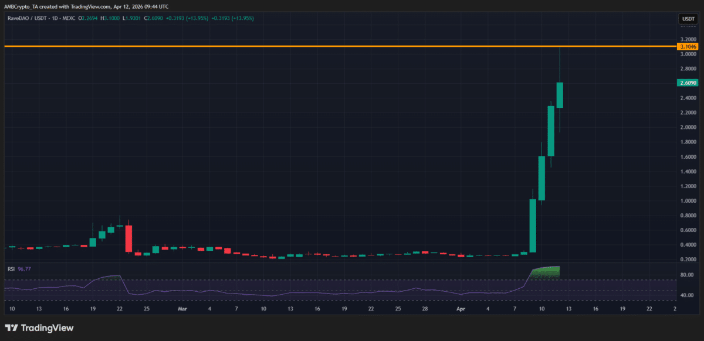704x341 pixels.
Task: Click the green 2.6090 current price tag
Action: [687, 83]
